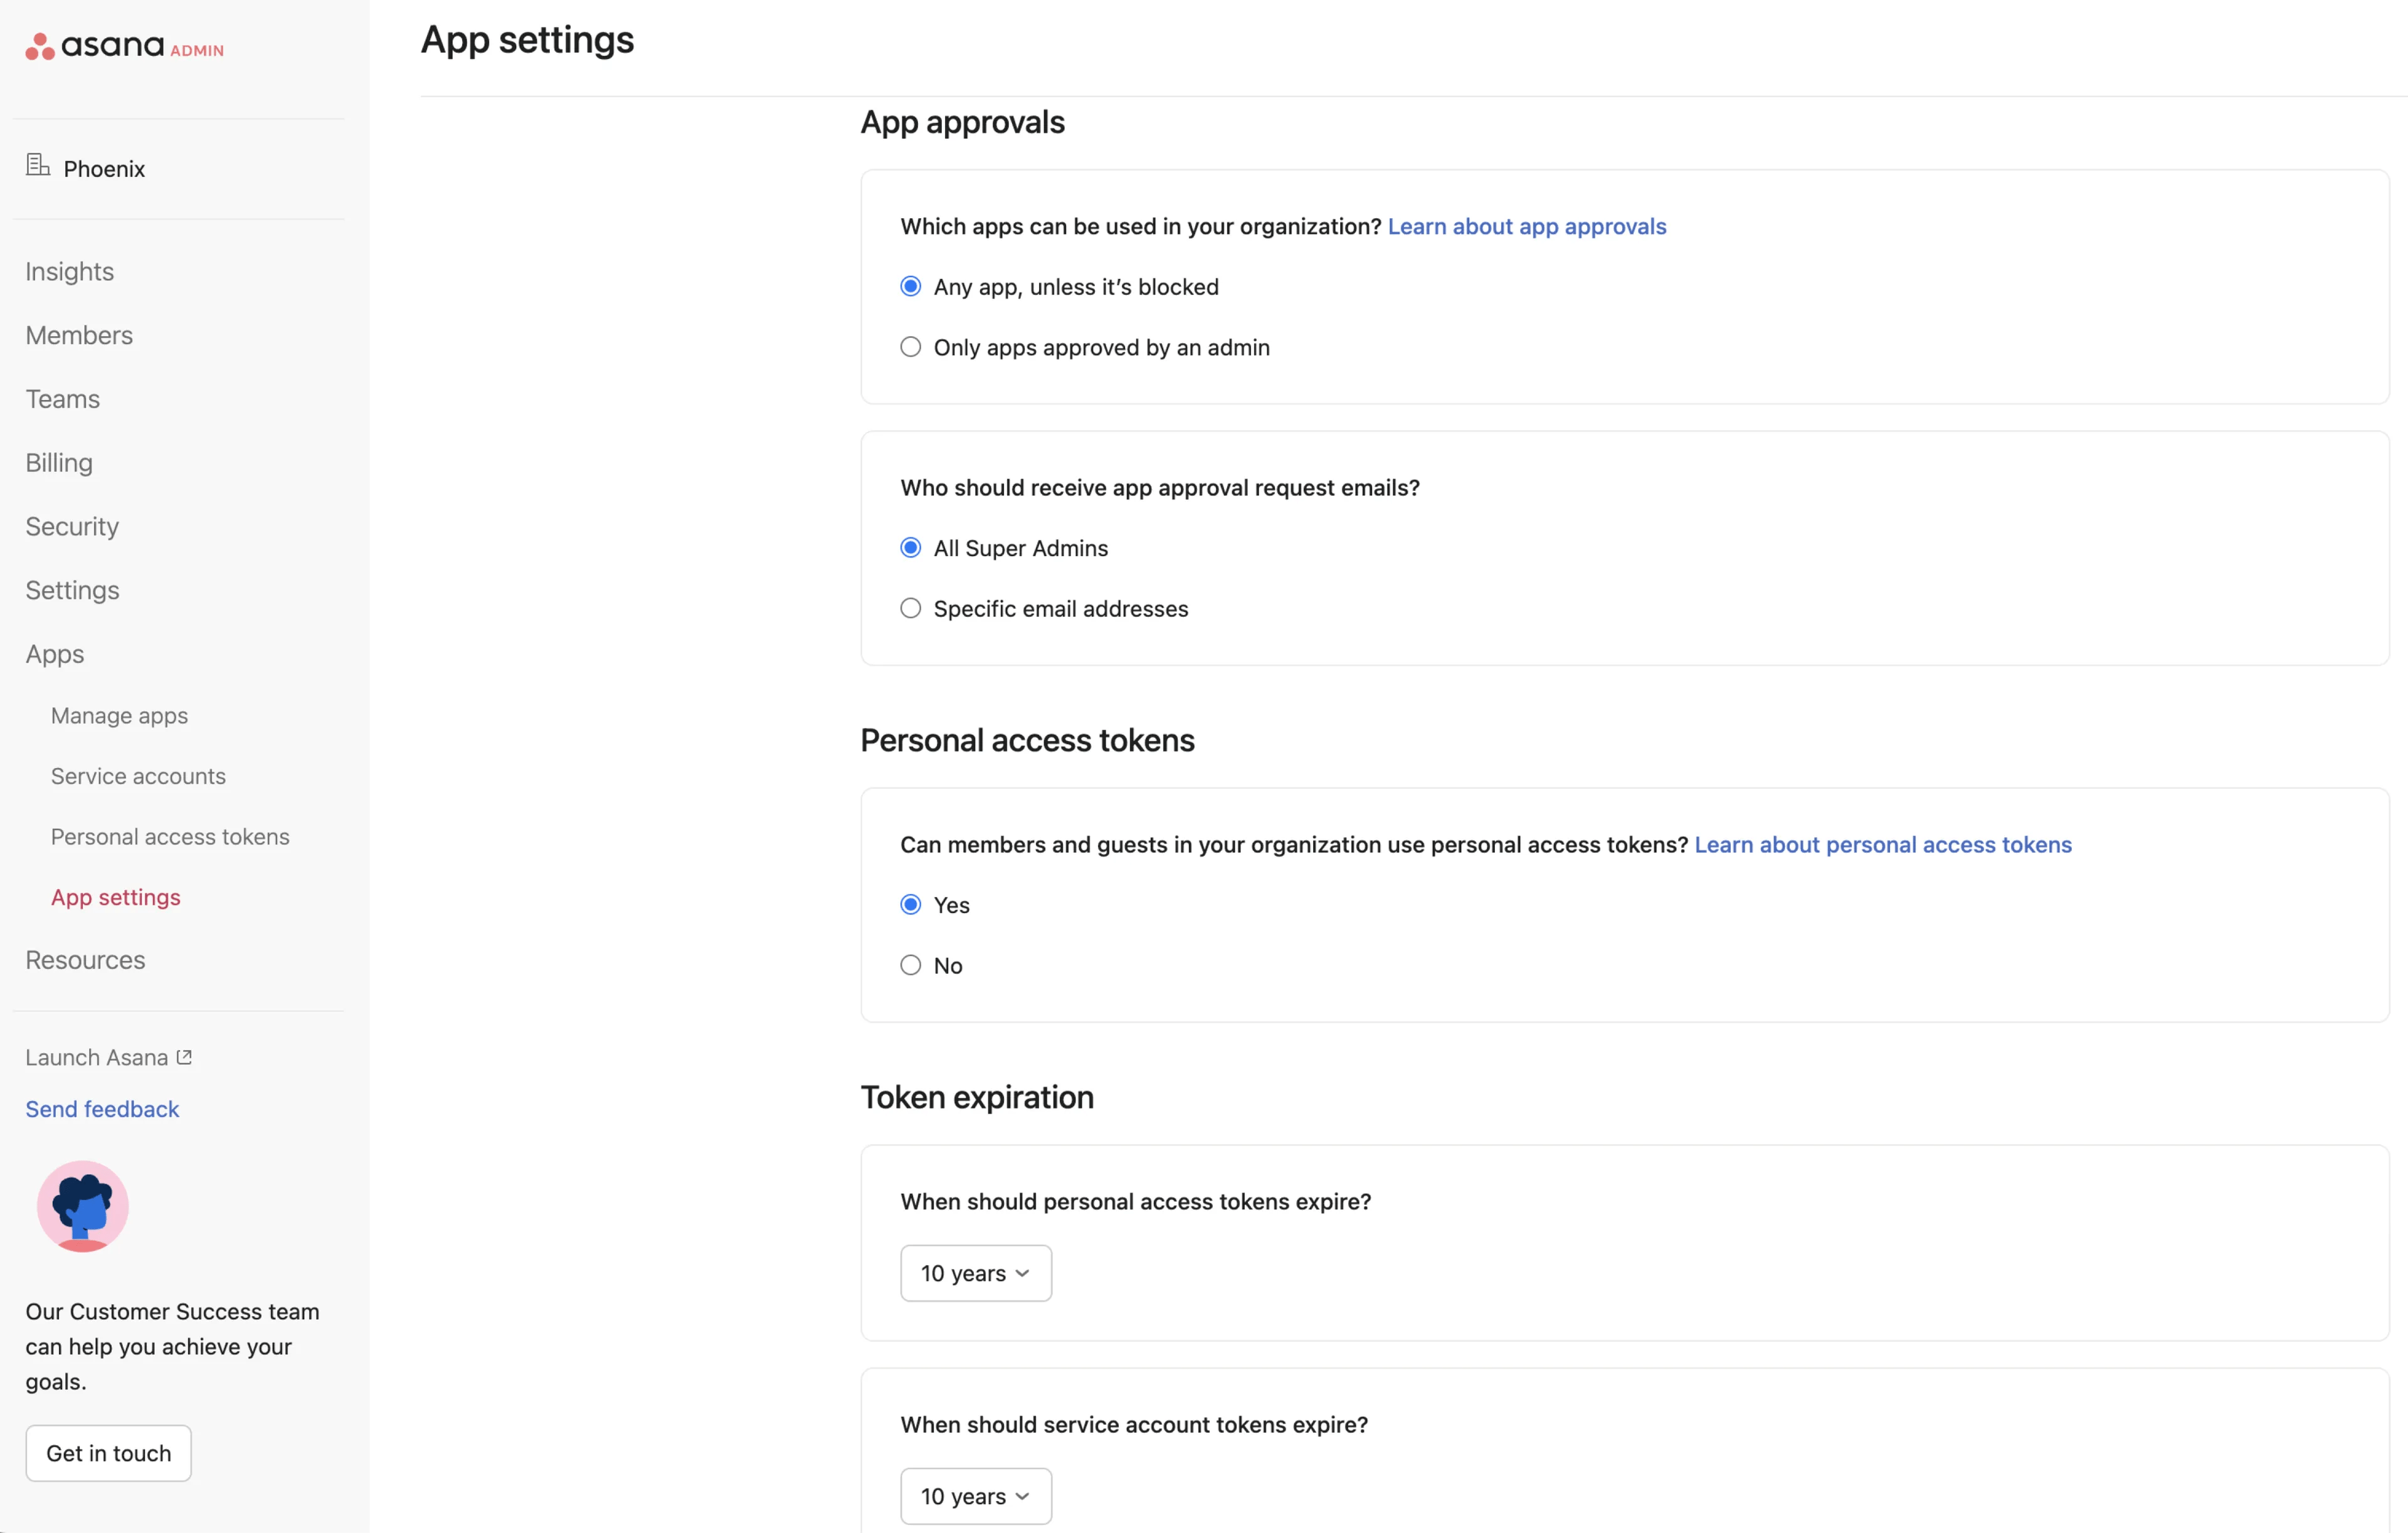Select No for personal access token usage
2408x1533 pixels.
(910, 964)
